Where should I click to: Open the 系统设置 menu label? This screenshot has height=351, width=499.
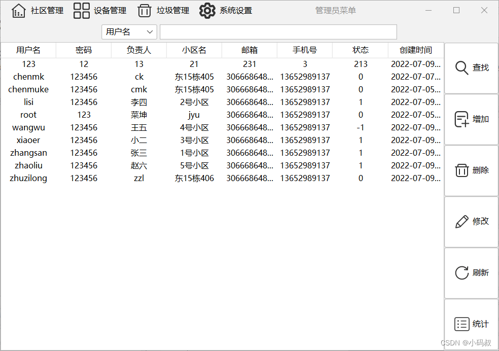236,11
